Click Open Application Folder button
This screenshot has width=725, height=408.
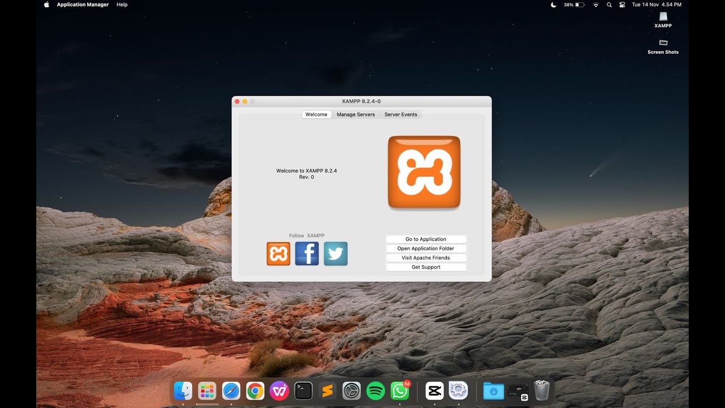[426, 248]
